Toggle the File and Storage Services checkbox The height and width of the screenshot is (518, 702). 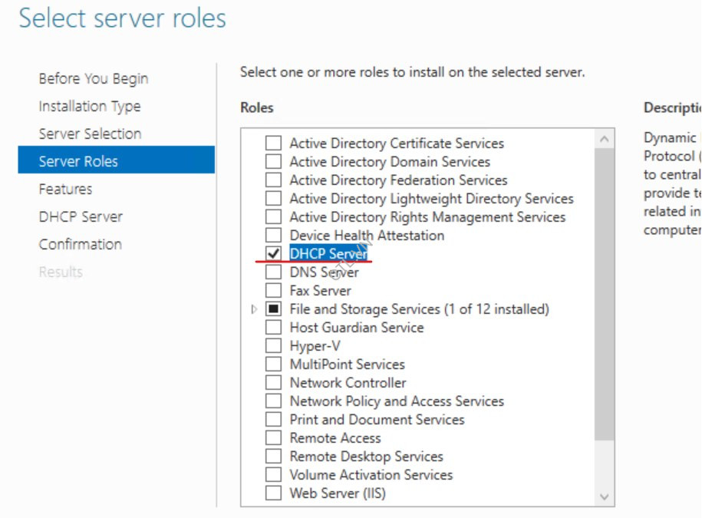click(273, 309)
